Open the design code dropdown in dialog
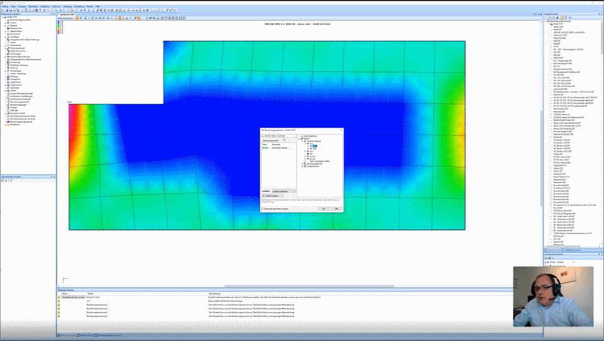This screenshot has height=341, width=604. (x=279, y=136)
